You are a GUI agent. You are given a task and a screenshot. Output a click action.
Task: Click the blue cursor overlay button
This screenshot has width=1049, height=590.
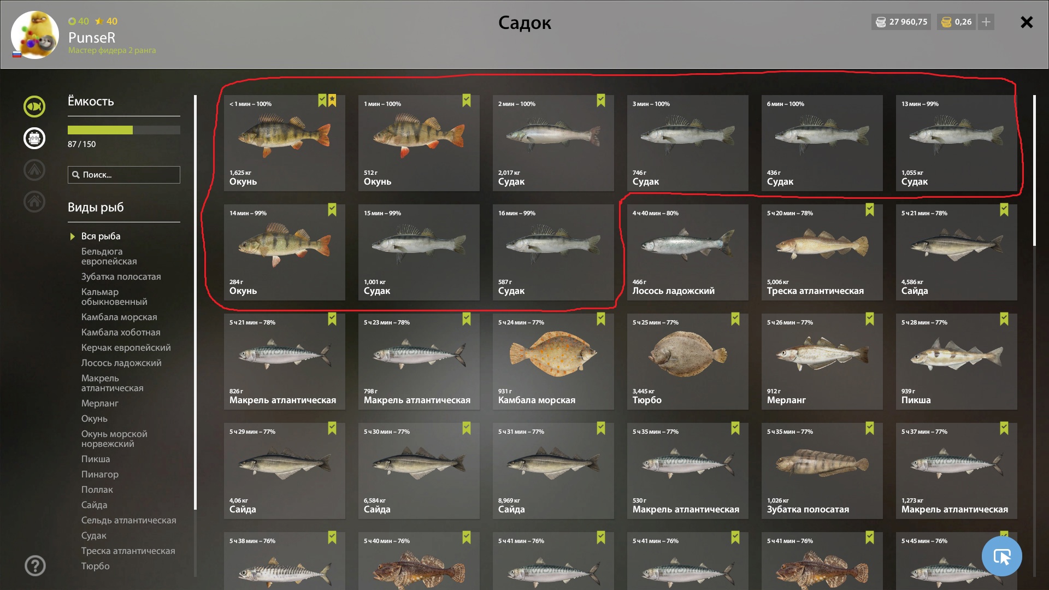tap(1001, 556)
